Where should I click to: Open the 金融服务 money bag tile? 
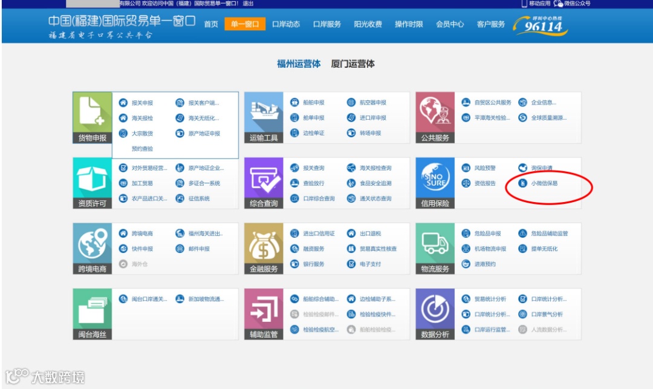coord(264,248)
